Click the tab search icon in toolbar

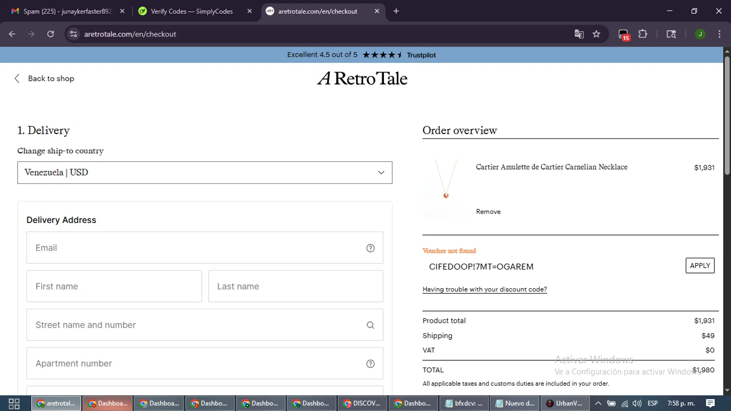pyautogui.click(x=671, y=34)
